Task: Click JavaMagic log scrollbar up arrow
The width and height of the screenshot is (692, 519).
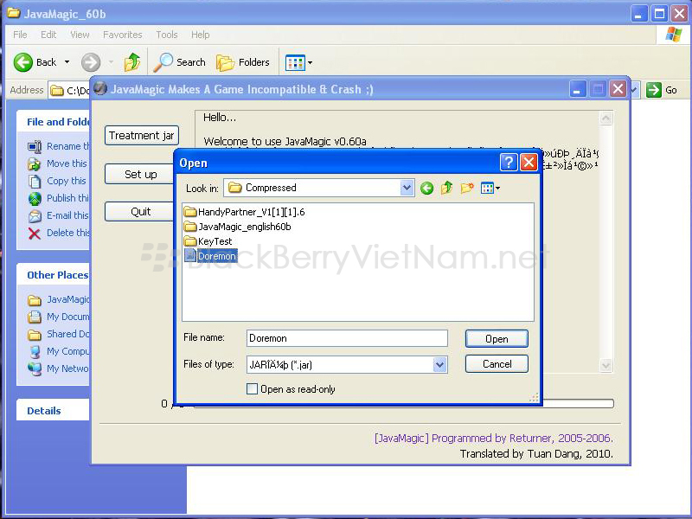Action: [x=606, y=119]
